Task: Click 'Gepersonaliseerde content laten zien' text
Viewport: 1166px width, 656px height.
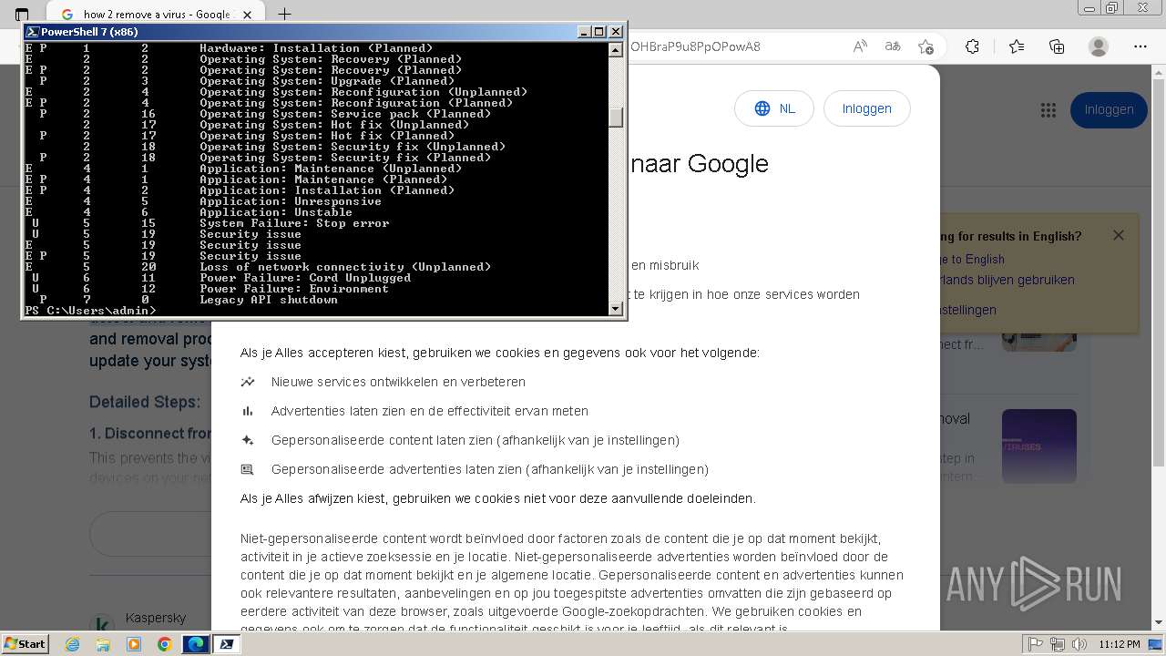Action: tap(475, 440)
